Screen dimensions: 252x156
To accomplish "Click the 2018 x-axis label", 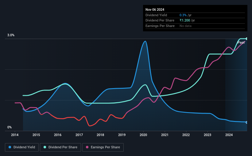I will pos(100,135).
